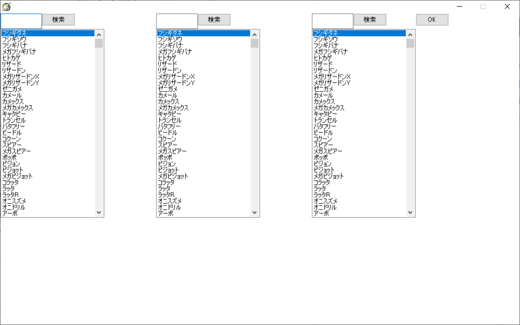Pick リザード in the middle list
The width and height of the screenshot is (520, 325).
coord(203,64)
